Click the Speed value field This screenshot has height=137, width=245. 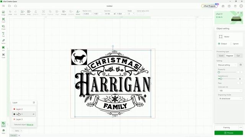click(x=240, y=79)
